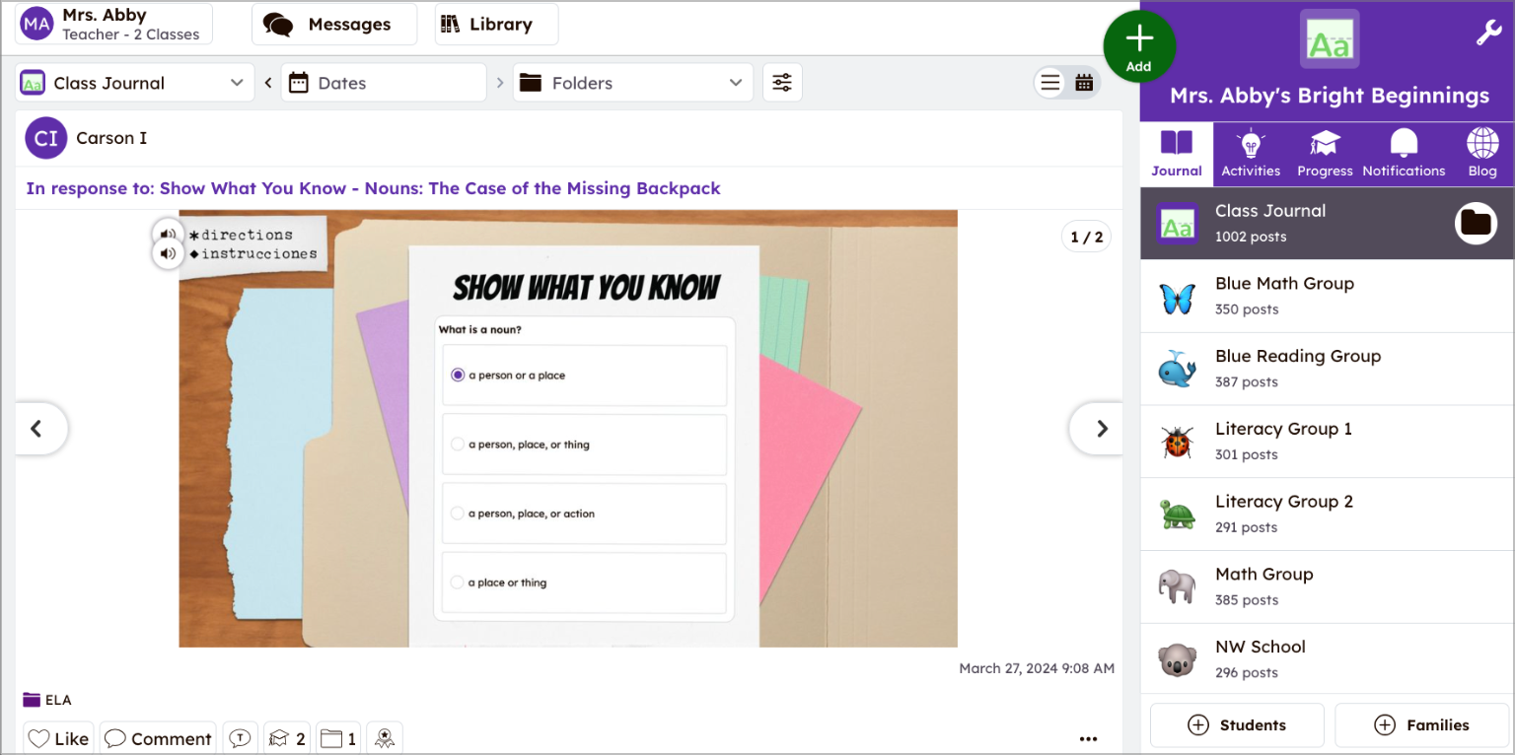
Task: Open the class Blog
Action: [x=1481, y=153]
